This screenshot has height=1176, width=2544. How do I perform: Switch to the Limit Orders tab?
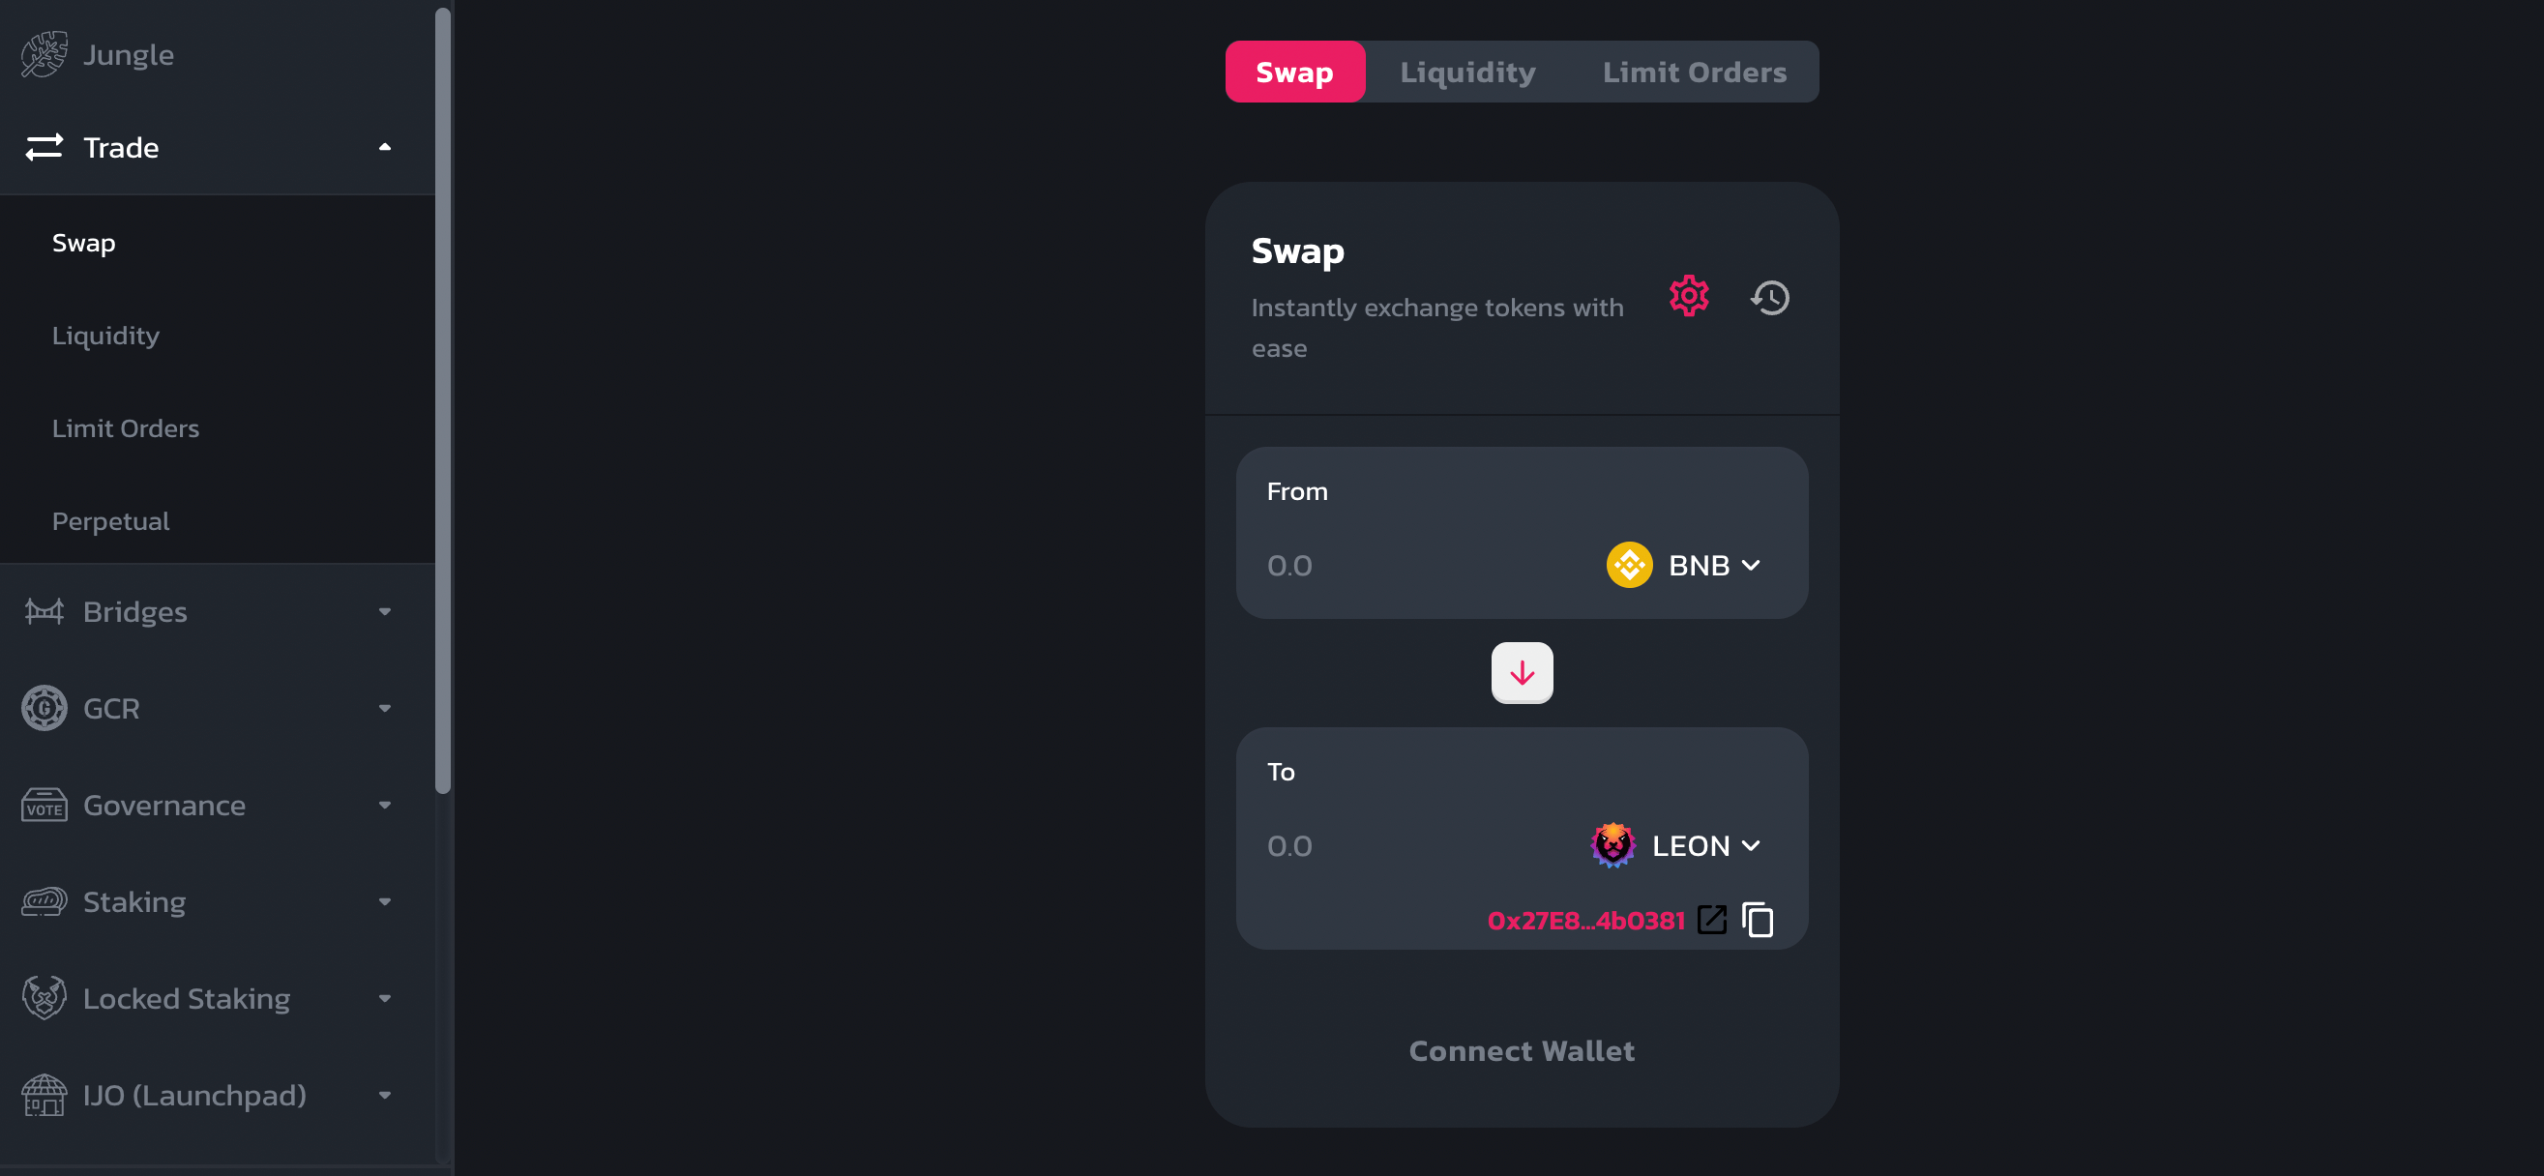coord(1695,73)
